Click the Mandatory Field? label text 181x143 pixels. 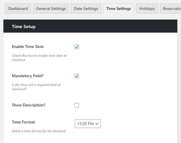[x=28, y=76]
